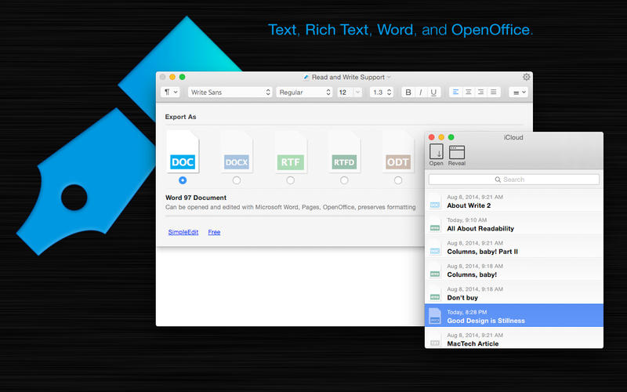This screenshot has width=627, height=392.
Task: Click the Reveal button in iCloud window
Action: coord(457,155)
